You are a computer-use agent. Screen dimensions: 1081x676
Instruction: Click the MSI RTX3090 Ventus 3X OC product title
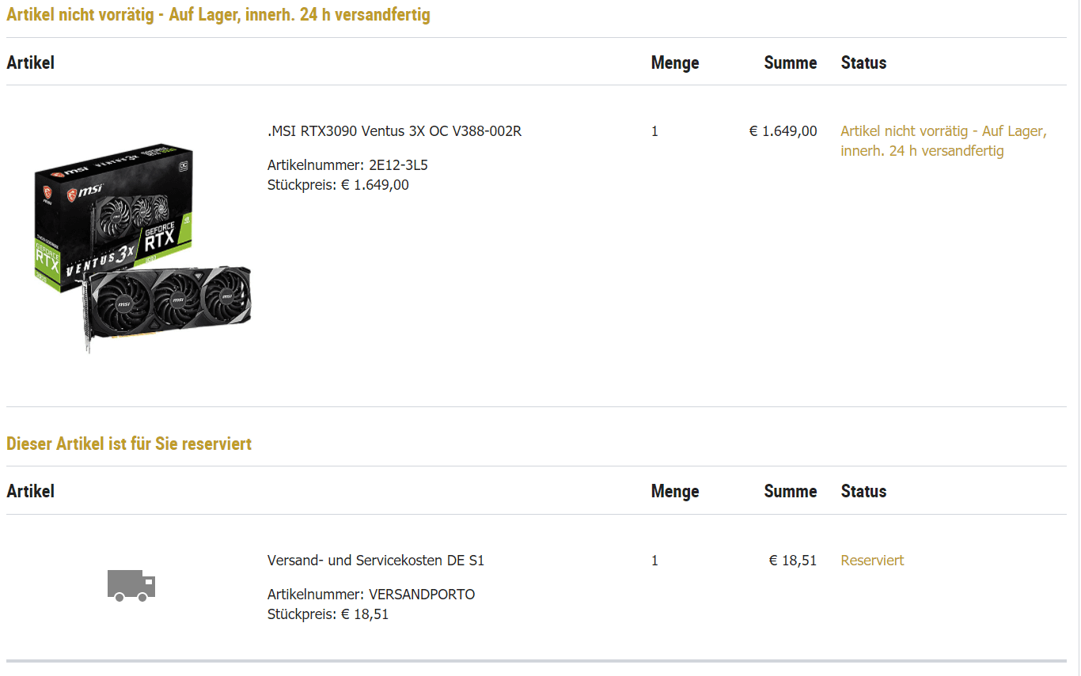[394, 131]
